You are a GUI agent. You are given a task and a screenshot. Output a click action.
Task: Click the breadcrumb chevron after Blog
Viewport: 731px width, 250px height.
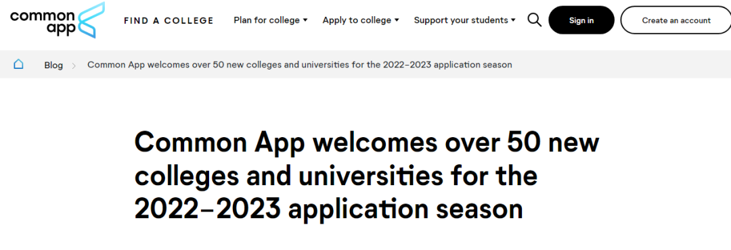(74, 66)
